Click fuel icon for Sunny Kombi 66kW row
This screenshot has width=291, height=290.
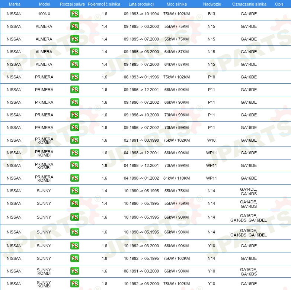tap(74, 271)
